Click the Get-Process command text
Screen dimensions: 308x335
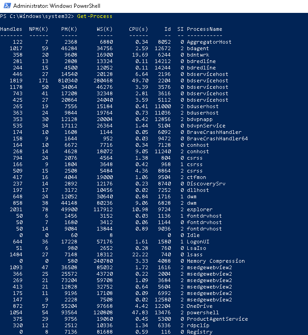click(x=94, y=16)
